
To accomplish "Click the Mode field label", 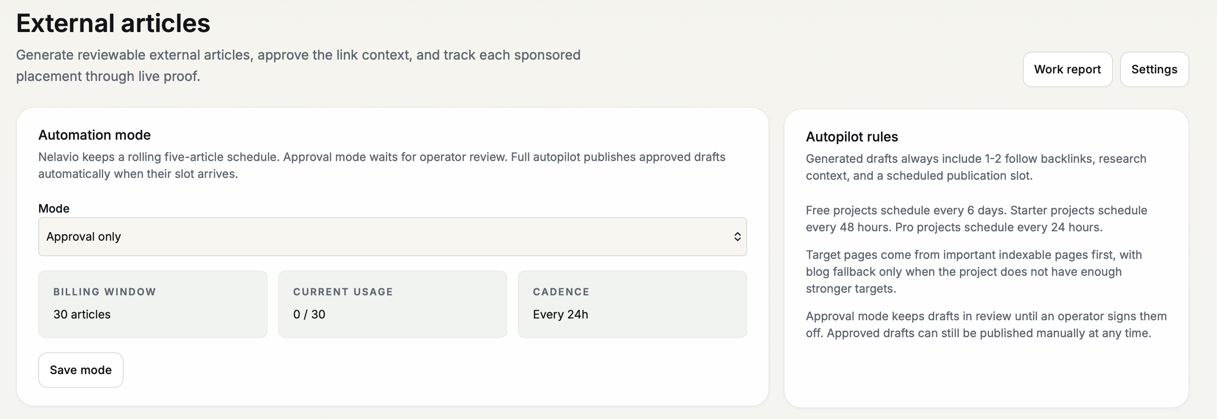I will [x=54, y=208].
